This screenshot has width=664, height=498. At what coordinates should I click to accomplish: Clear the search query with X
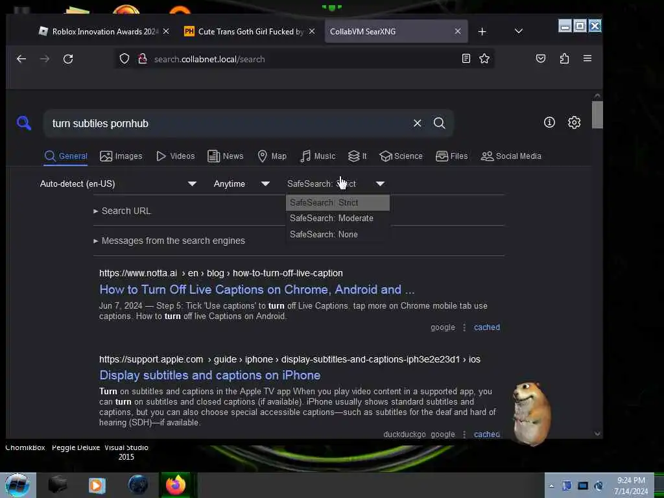click(x=417, y=123)
